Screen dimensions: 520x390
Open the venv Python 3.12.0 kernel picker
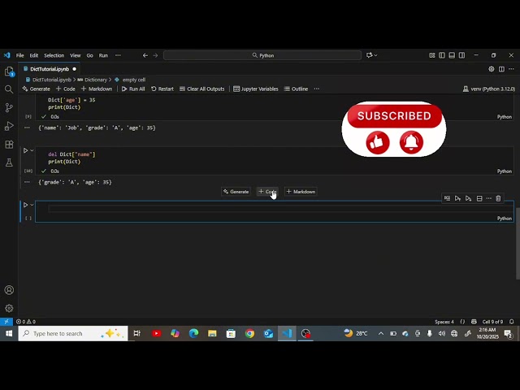click(x=492, y=89)
